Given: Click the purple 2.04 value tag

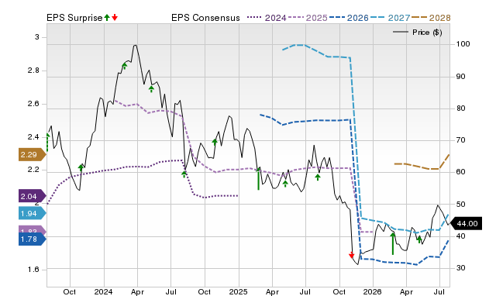Looking at the screenshot, I should tap(32, 196).
